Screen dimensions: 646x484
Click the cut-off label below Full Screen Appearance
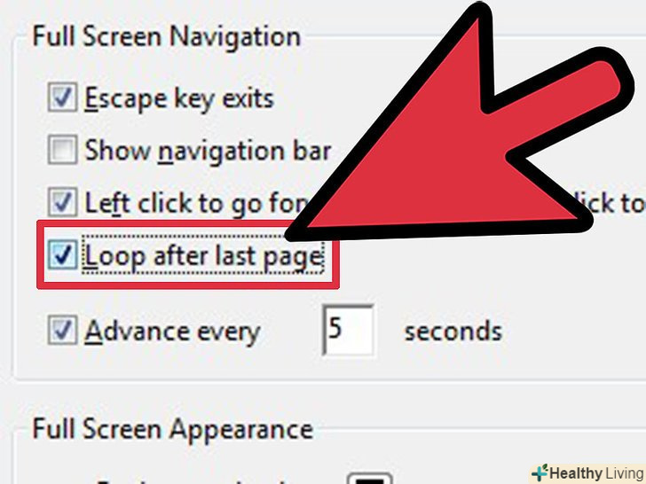[x=192, y=480]
